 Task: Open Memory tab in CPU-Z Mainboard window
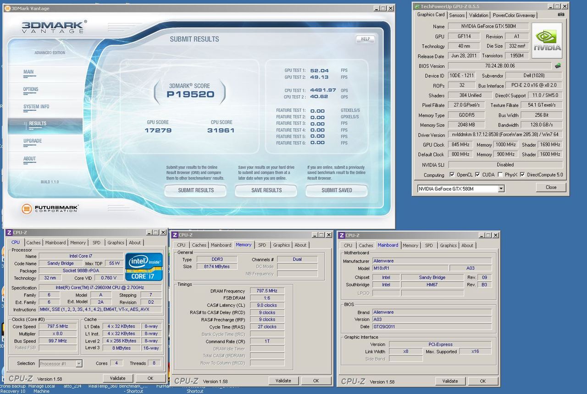[410, 245]
